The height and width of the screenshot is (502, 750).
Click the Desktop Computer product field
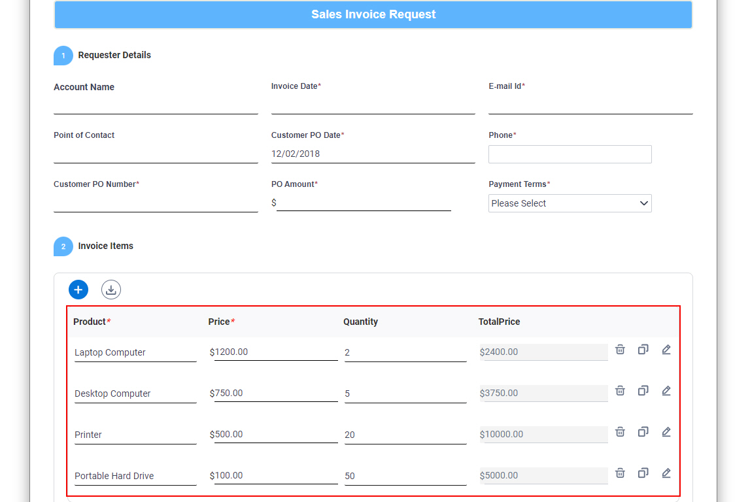click(x=135, y=393)
